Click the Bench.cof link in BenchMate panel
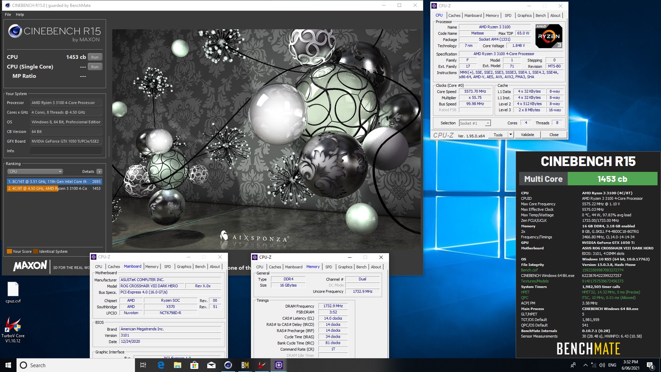The width and height of the screenshot is (661, 372). point(529,270)
